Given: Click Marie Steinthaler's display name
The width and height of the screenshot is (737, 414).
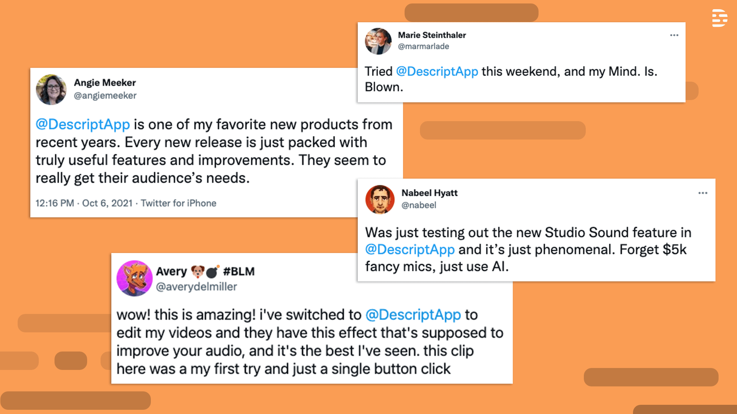Looking at the screenshot, I should coord(431,35).
